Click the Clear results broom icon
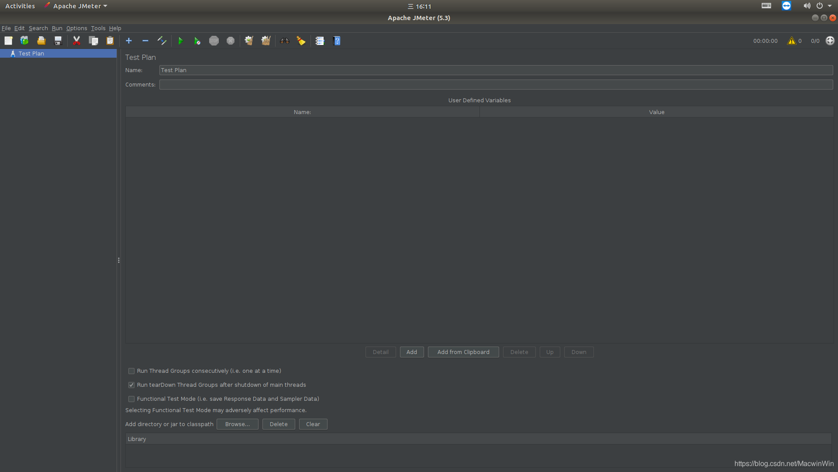 pyautogui.click(x=249, y=41)
